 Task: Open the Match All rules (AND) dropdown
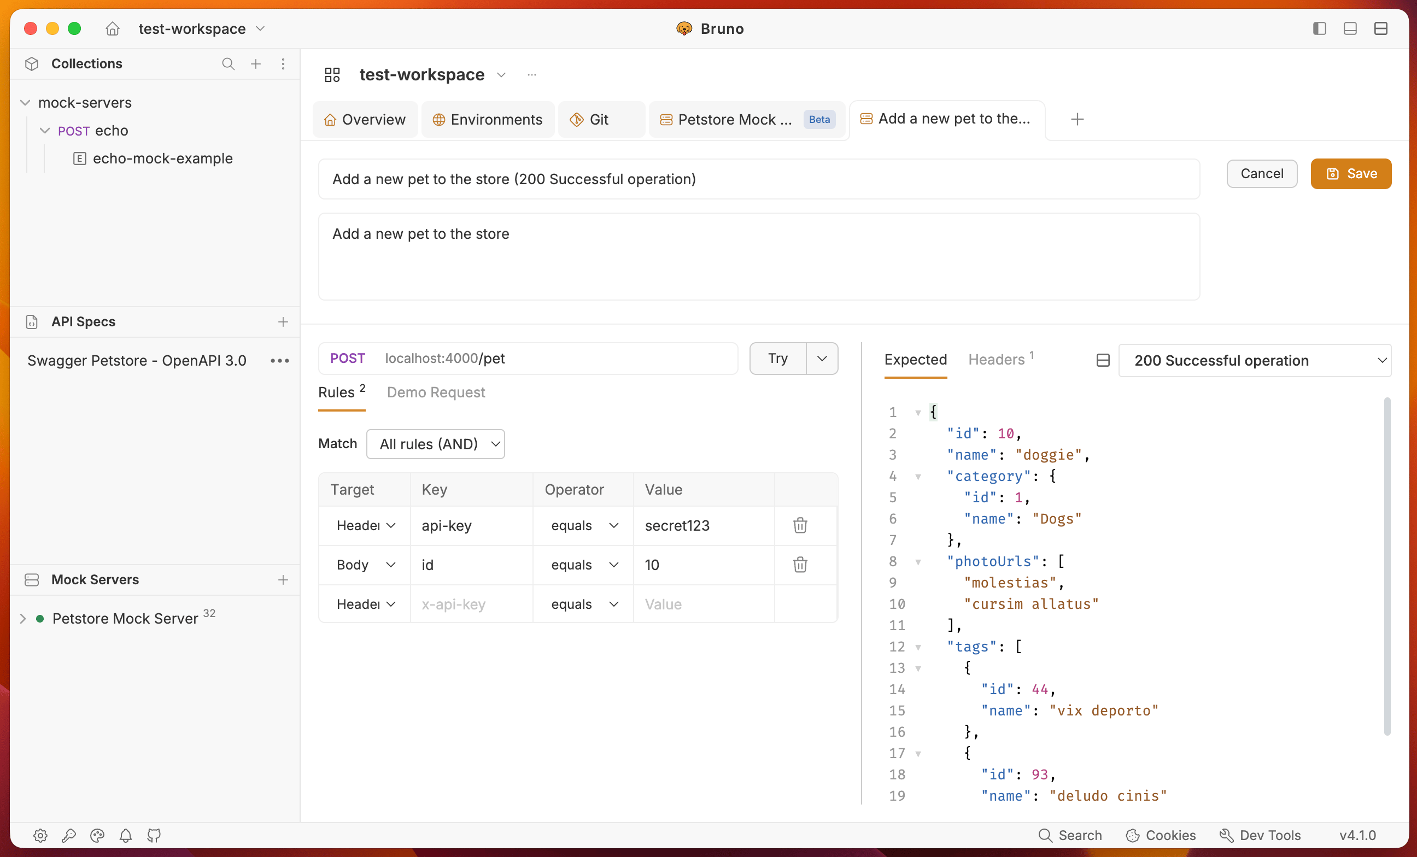click(435, 444)
